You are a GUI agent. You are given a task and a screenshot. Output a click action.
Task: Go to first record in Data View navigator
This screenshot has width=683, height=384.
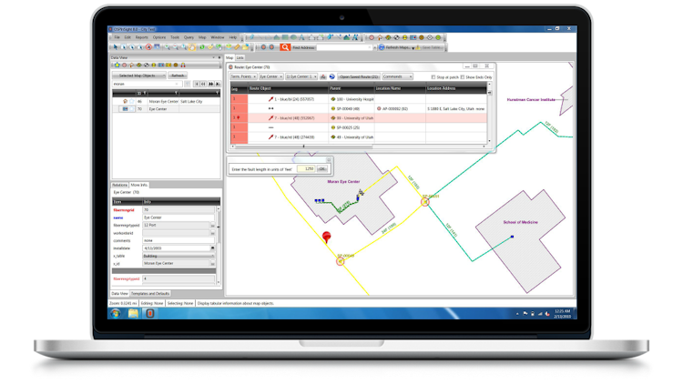tap(197, 84)
